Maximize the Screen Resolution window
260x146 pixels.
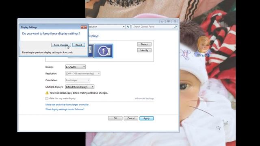click(168, 21)
